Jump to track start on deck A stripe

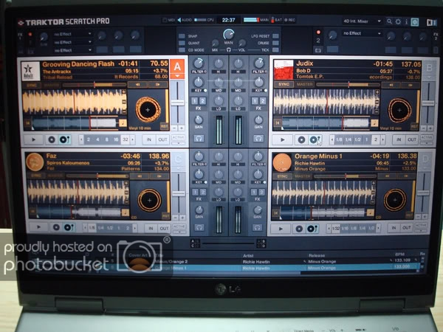click(28, 123)
